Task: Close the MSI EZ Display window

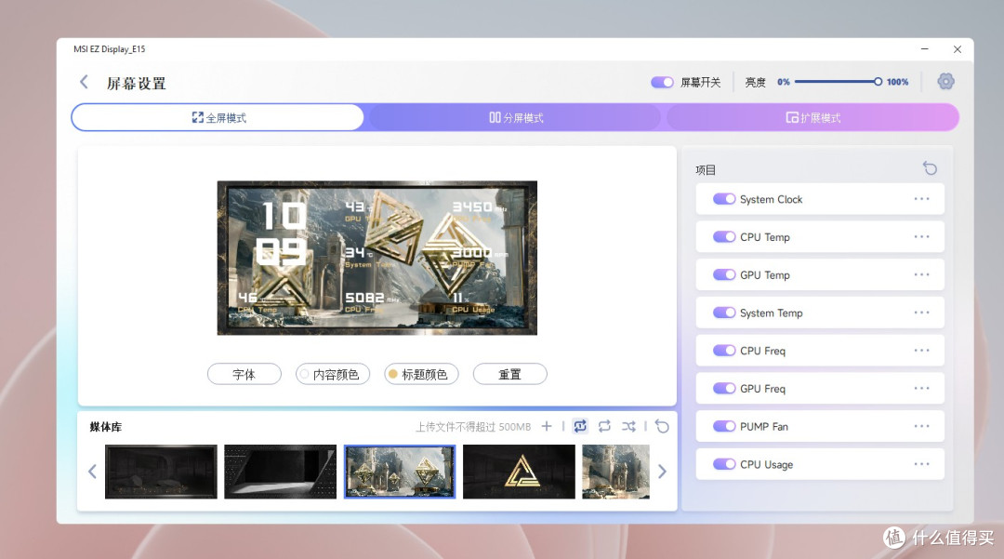Action: coord(958,49)
